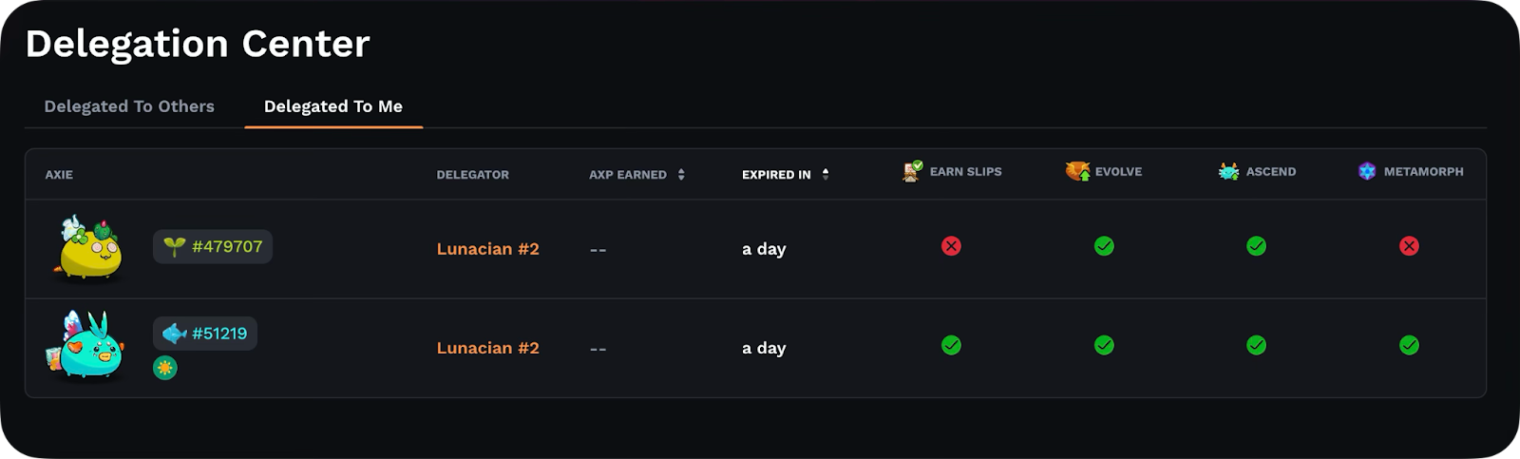Switch to Delegated To Others tab
The image size is (1520, 459).
click(129, 106)
